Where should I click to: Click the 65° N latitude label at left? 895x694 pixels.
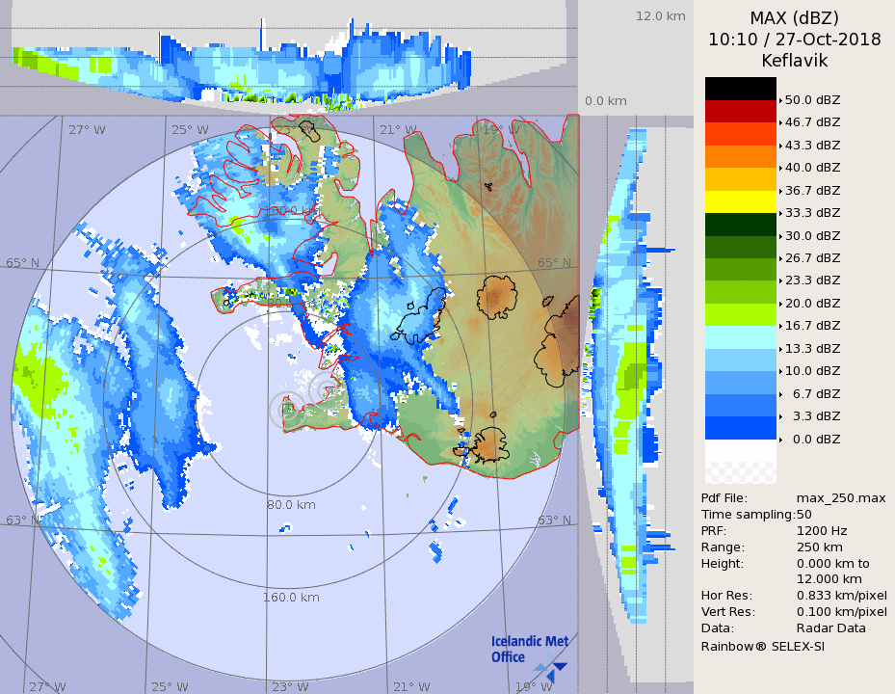coord(22,263)
